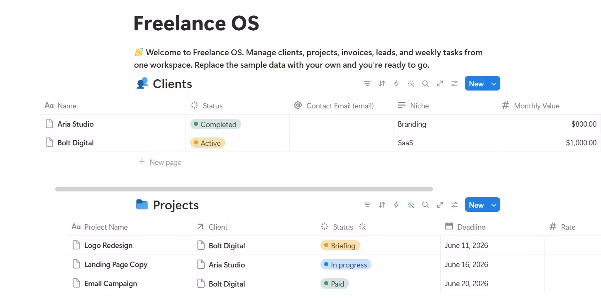Open filter icon in Projects toolbar
601x299 pixels.
(367, 205)
